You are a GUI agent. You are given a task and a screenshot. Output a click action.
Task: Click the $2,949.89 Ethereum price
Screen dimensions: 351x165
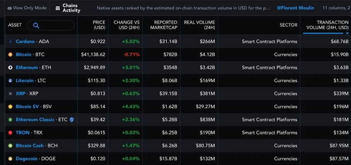[94, 67]
